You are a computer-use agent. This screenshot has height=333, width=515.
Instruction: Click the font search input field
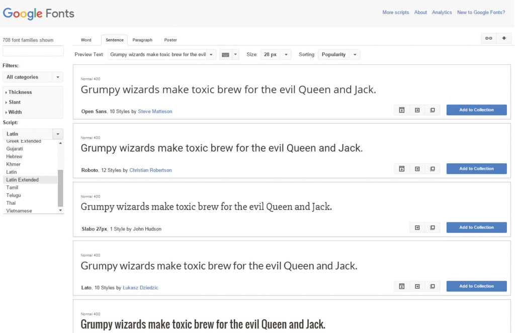point(33,51)
